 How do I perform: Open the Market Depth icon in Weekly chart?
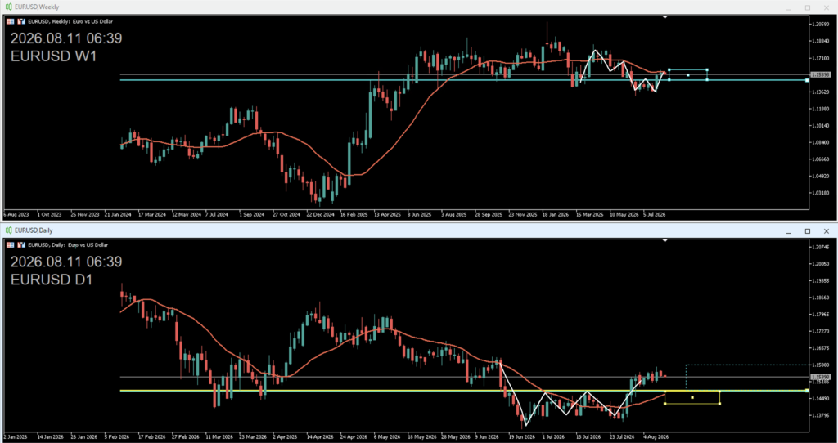tap(10, 21)
